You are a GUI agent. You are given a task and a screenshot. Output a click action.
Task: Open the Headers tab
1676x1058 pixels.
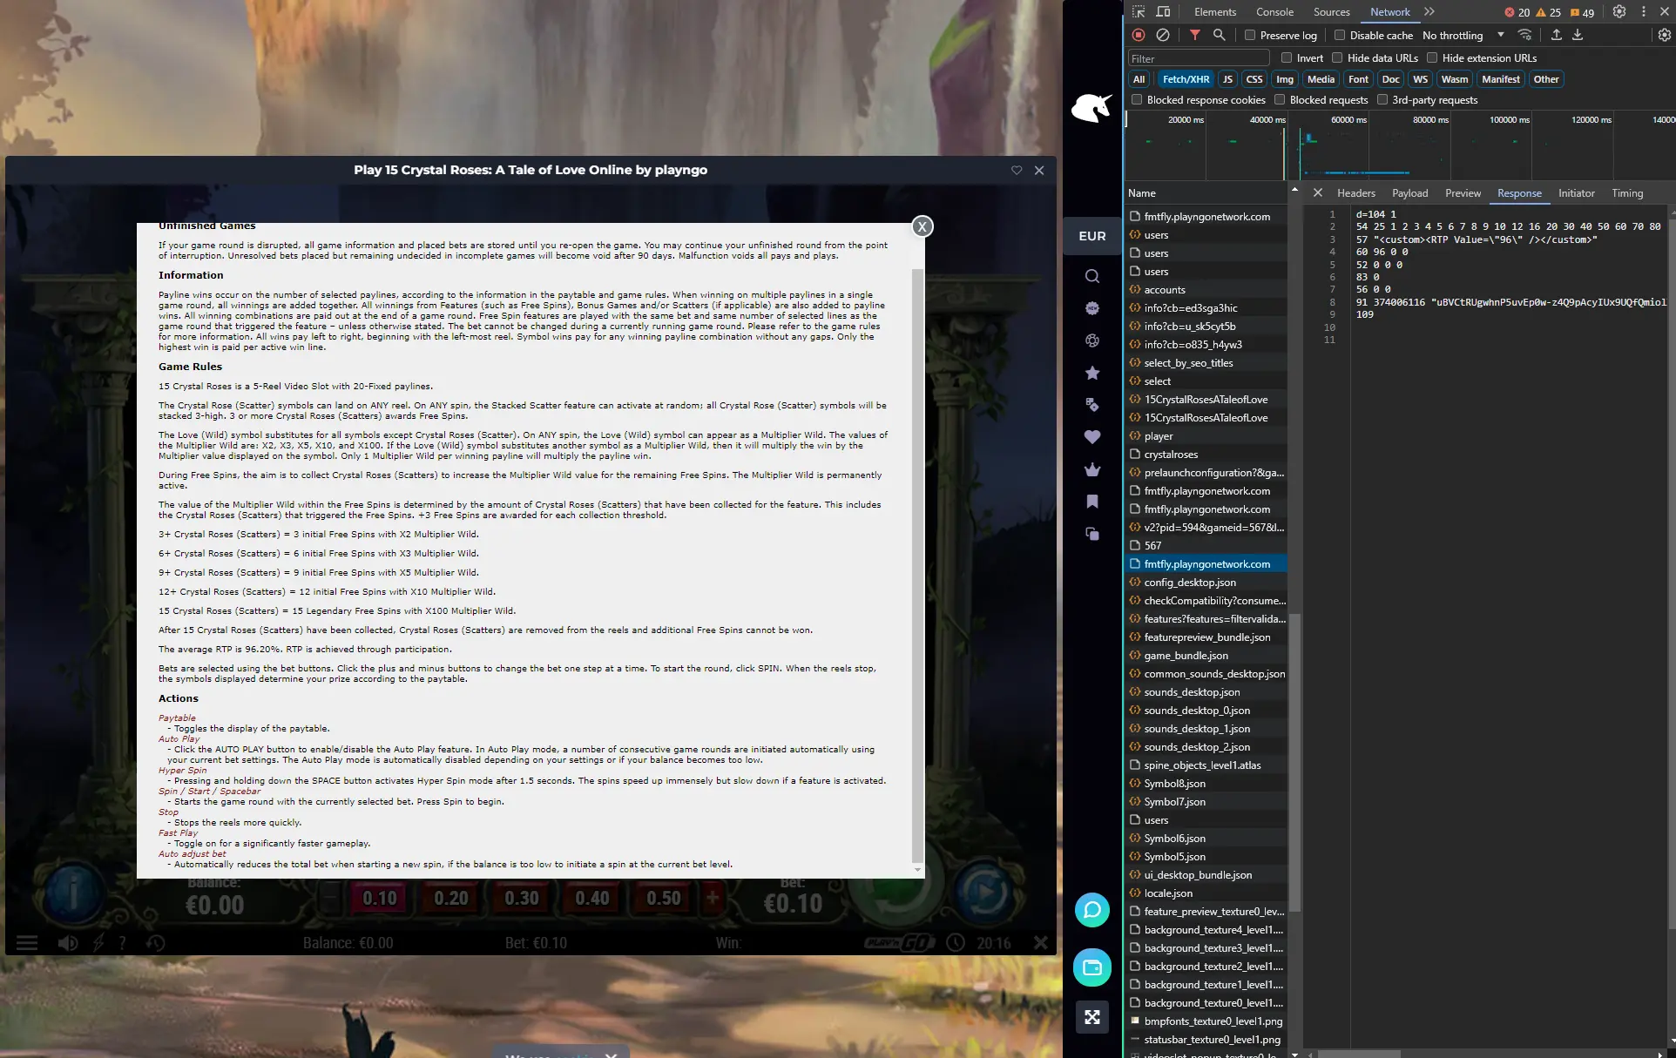click(x=1356, y=193)
